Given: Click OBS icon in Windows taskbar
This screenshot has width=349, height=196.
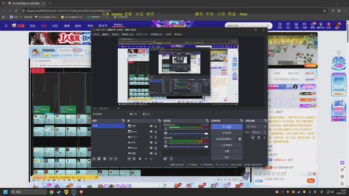Looking at the screenshot, I should click(74, 192).
